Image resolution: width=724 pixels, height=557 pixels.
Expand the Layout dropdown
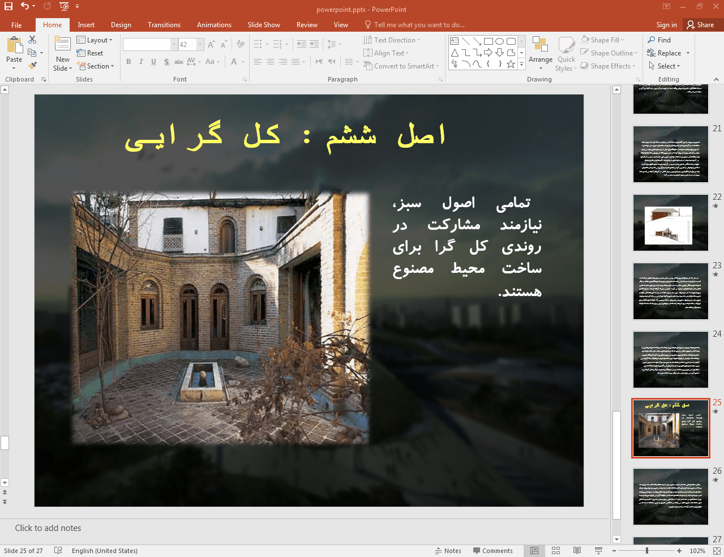[95, 40]
